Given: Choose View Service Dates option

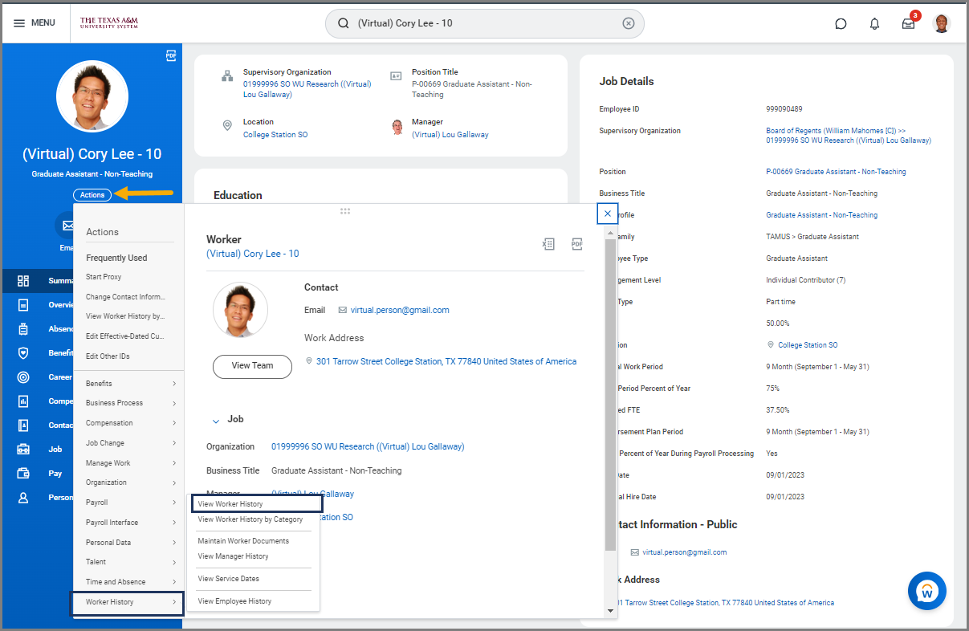Looking at the screenshot, I should point(229,579).
